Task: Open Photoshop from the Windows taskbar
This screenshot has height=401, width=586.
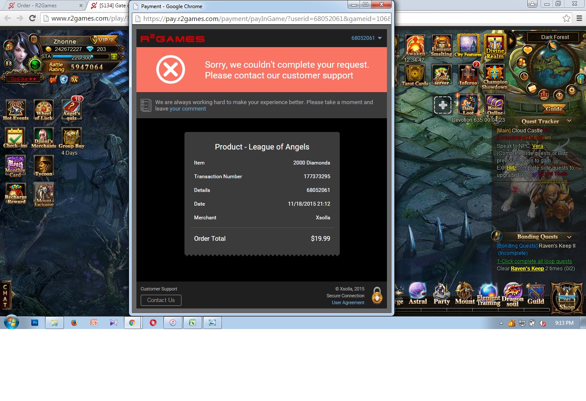Action: coord(35,323)
